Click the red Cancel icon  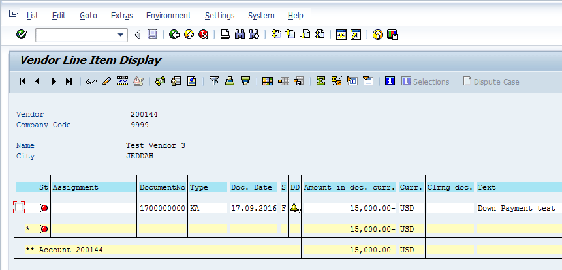pyautogui.click(x=203, y=35)
